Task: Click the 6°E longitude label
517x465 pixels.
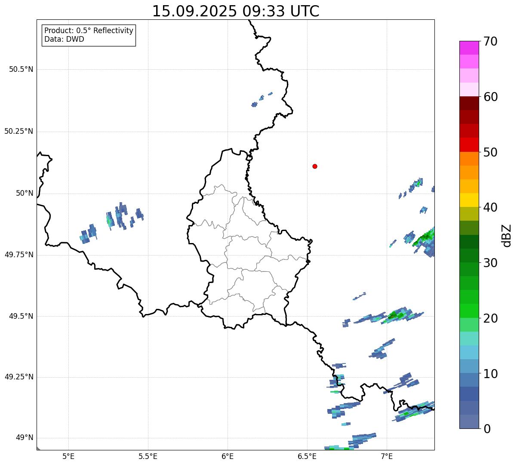Action: (x=228, y=456)
